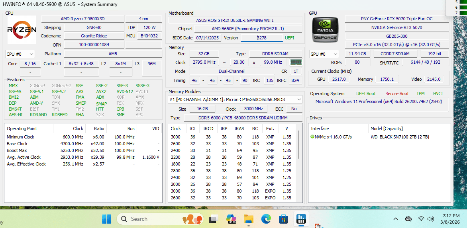The width and height of the screenshot is (467, 228).
Task: Open the GPU #0 selector dropdown
Action: pos(324,54)
